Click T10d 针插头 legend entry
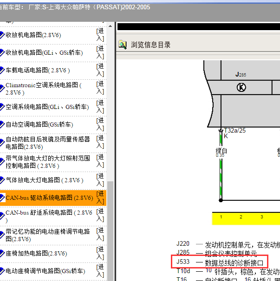The width and height of the screenshot is (280, 281). (x=228, y=271)
